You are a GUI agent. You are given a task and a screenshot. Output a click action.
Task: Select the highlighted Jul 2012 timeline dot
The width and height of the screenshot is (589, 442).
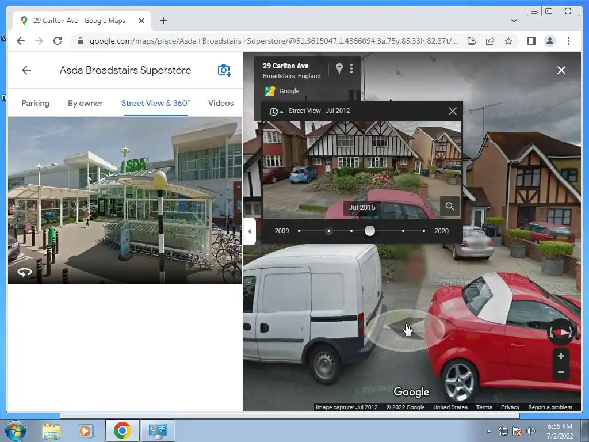click(329, 231)
